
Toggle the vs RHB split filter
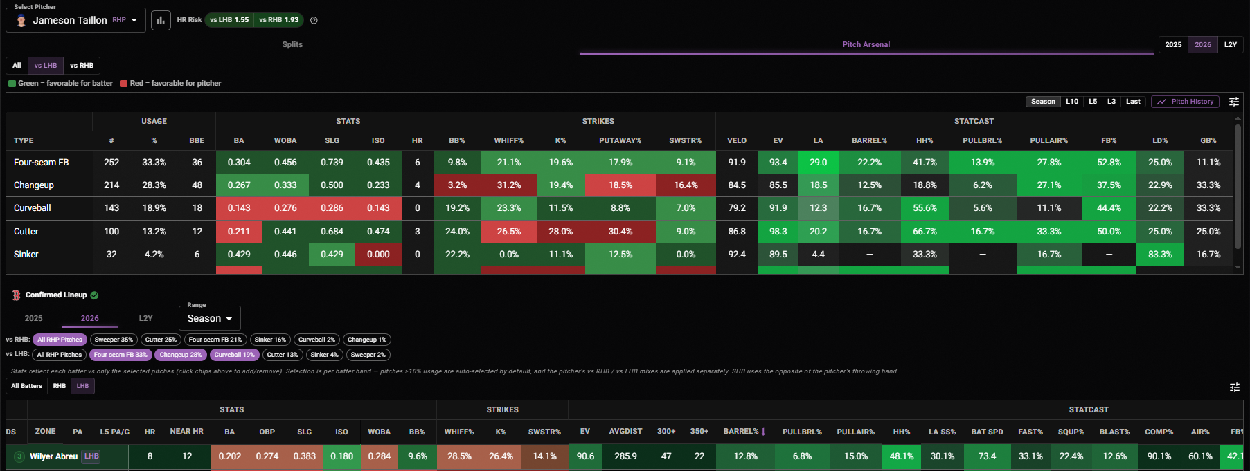[x=82, y=66]
